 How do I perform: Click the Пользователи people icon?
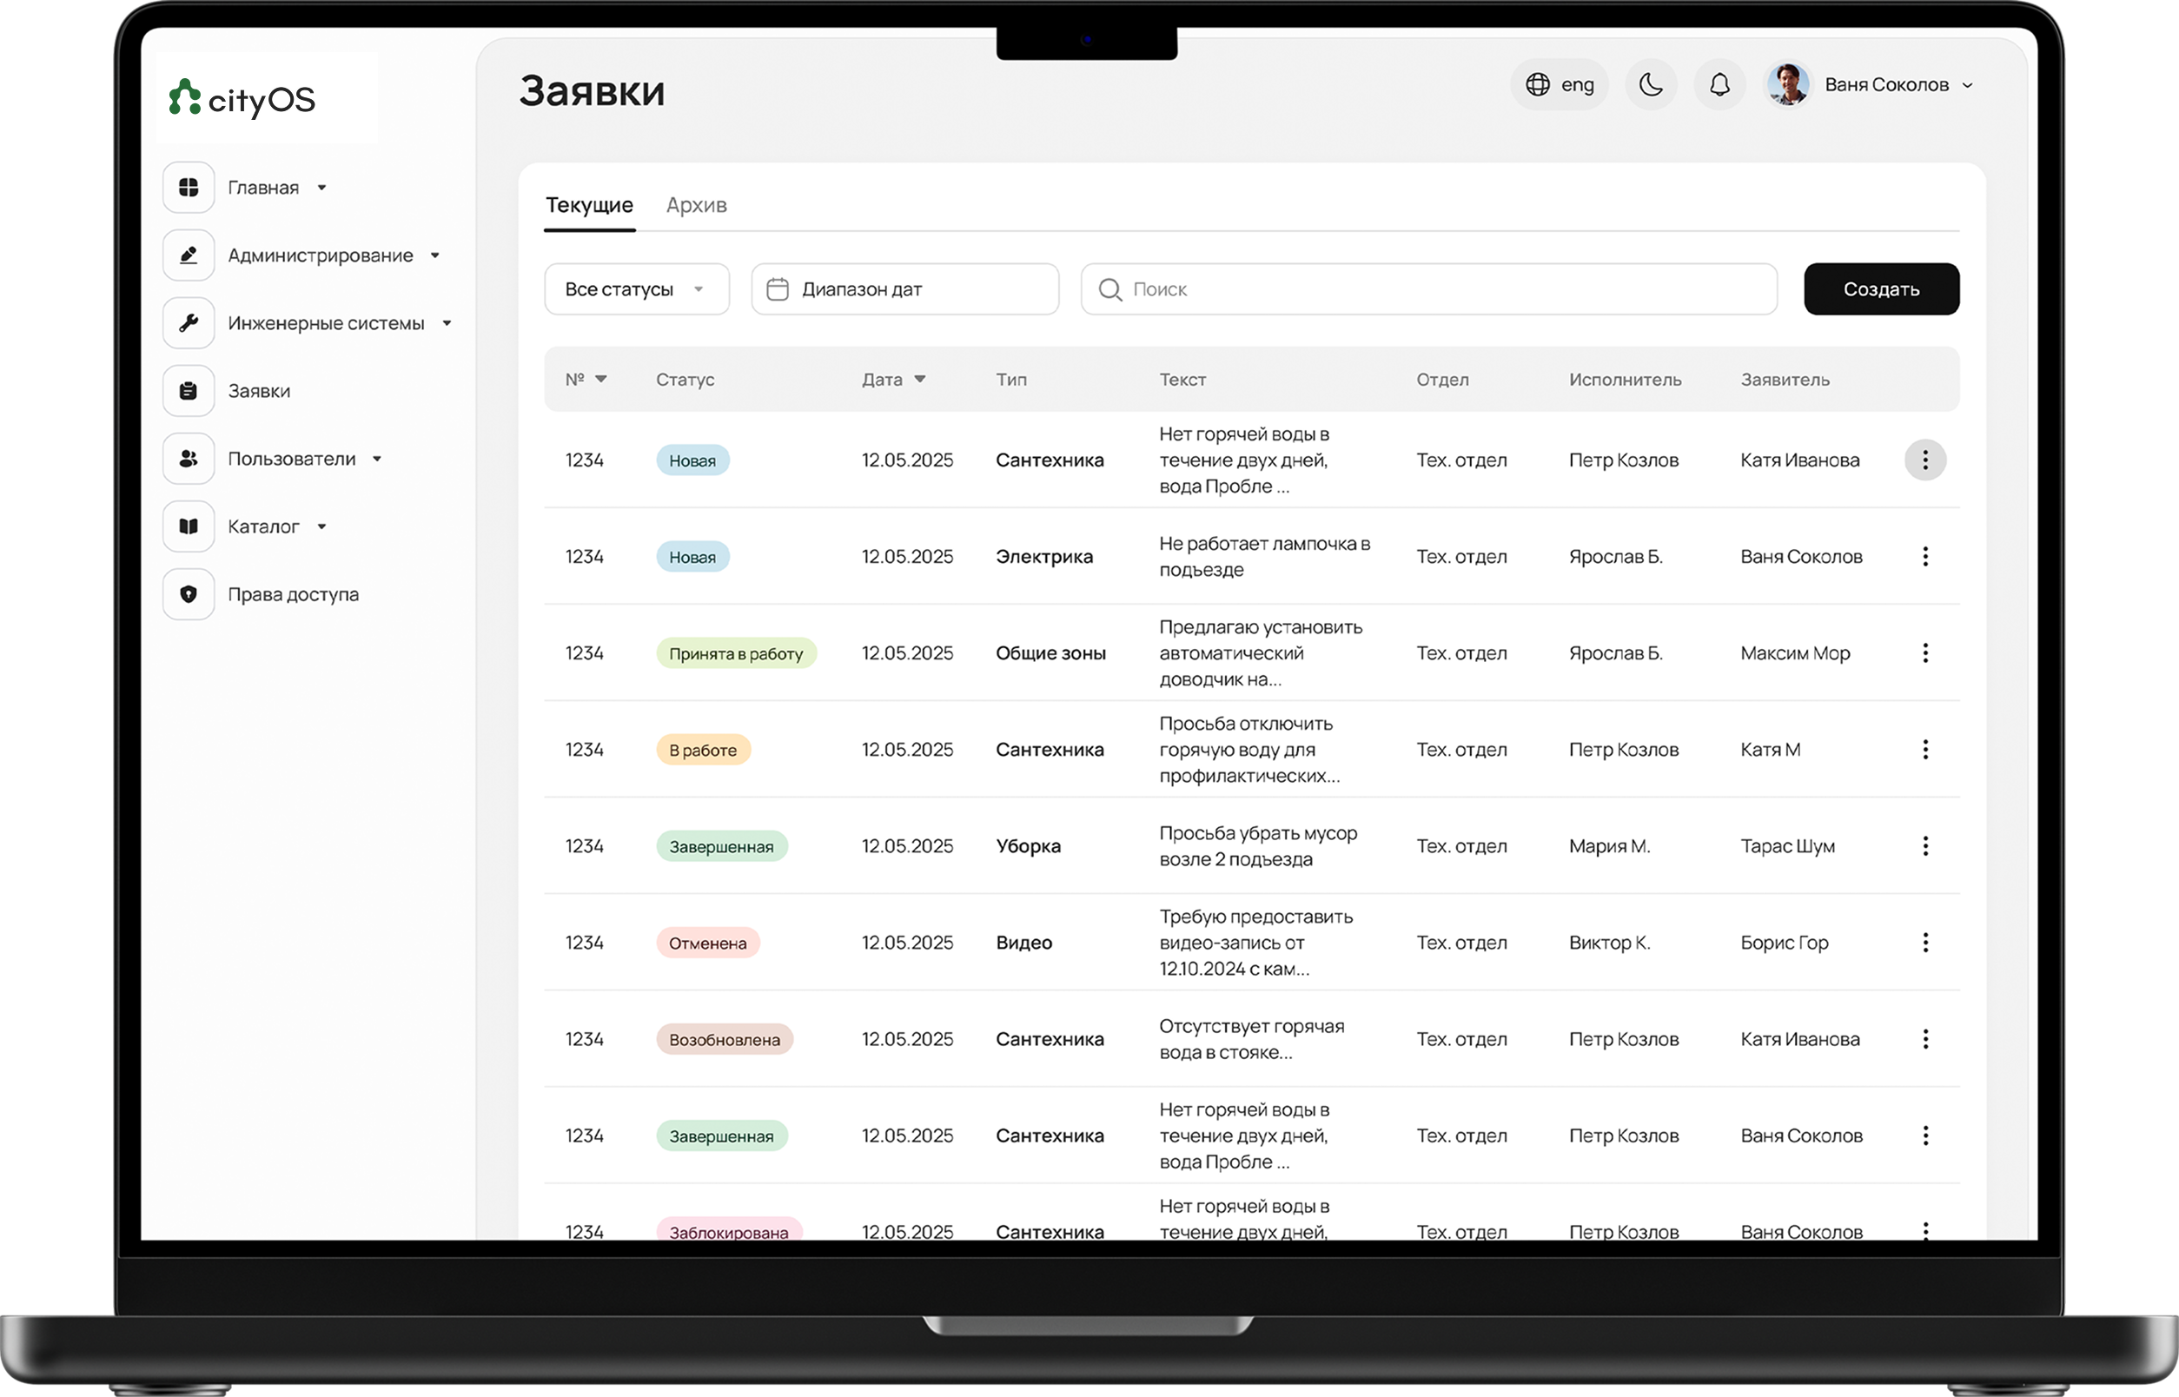(189, 459)
